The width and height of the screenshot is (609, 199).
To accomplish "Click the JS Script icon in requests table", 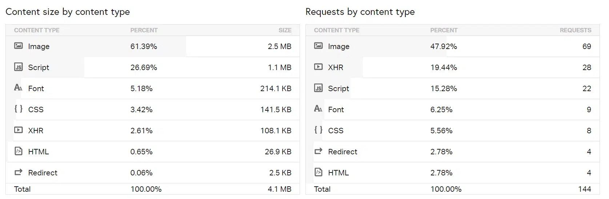I will point(318,88).
